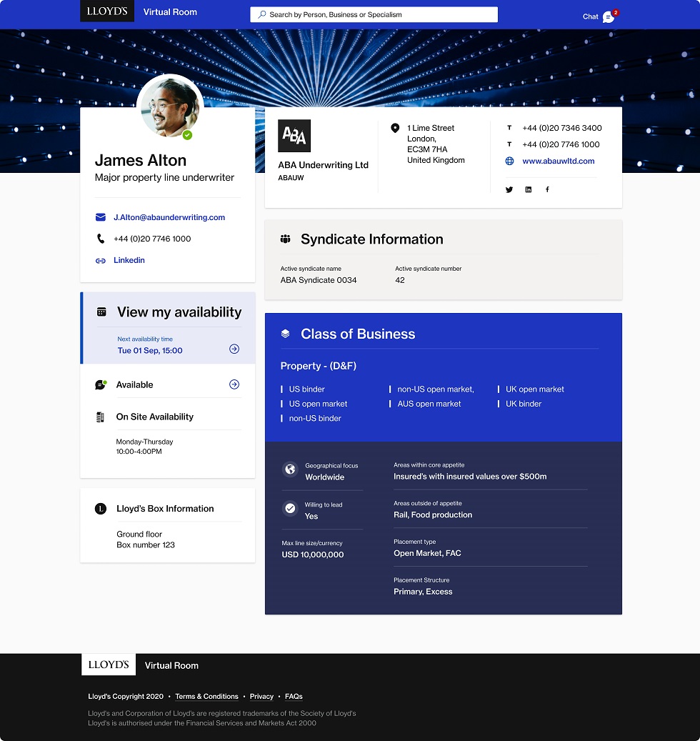Screen dimensions: 700x741
Task: Visit www.abauwltd.com website
Action: tap(559, 161)
